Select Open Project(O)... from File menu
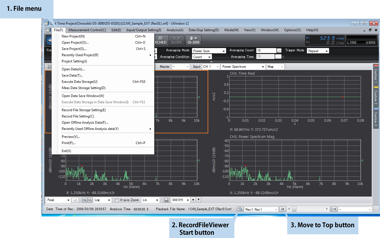This screenshot has width=380, height=238. [75, 43]
